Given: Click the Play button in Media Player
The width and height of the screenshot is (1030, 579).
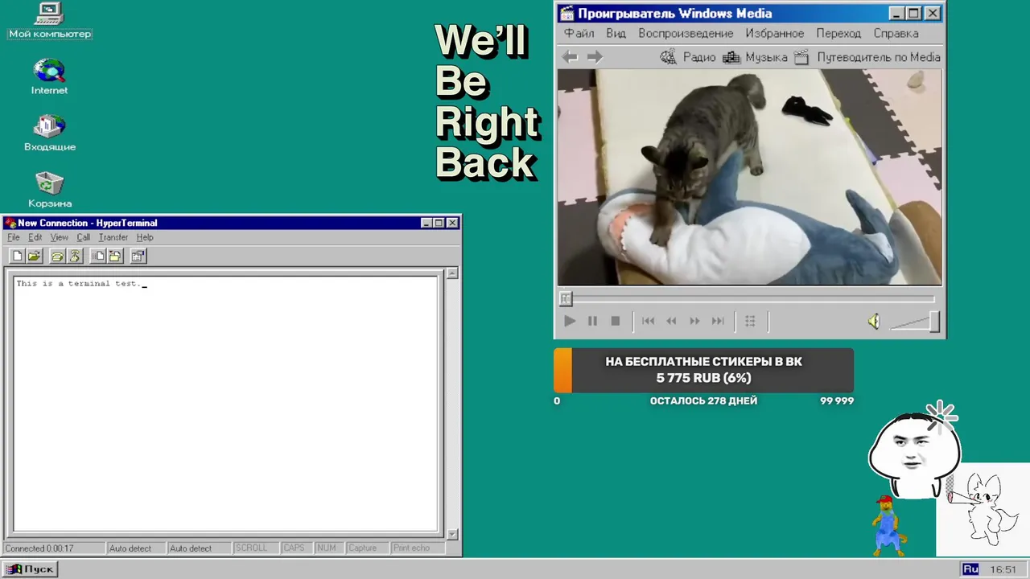Looking at the screenshot, I should click(x=570, y=321).
